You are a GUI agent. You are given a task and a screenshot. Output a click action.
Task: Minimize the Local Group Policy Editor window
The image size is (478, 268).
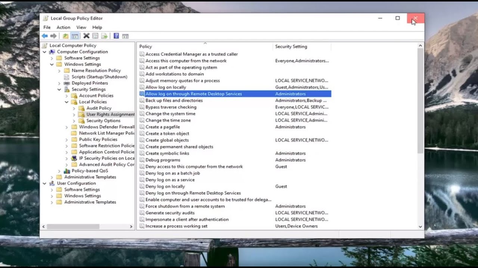pyautogui.click(x=380, y=18)
